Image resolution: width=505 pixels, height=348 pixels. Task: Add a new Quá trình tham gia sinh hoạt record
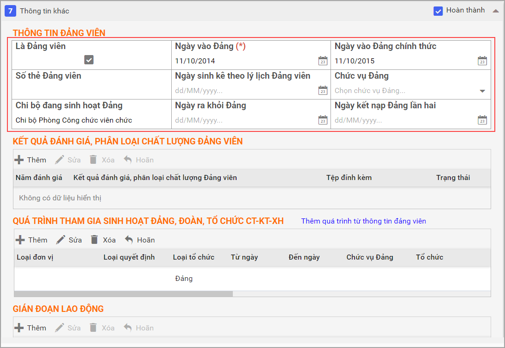(x=31, y=240)
